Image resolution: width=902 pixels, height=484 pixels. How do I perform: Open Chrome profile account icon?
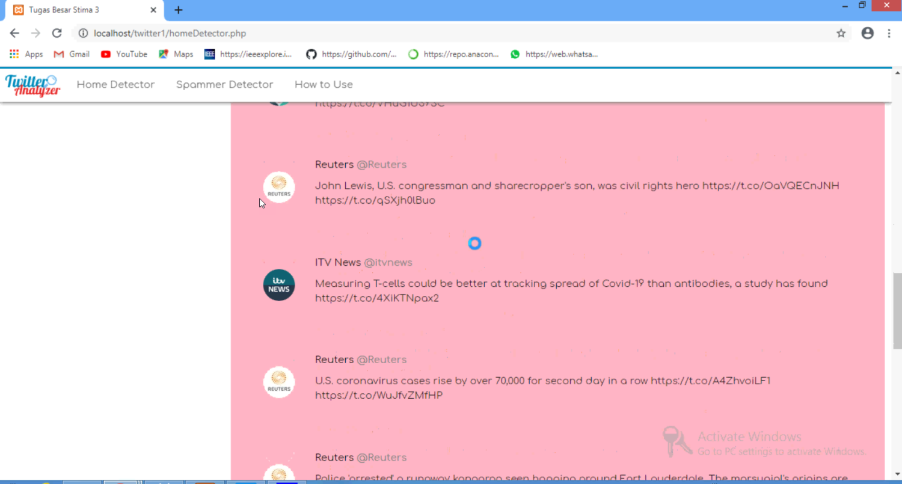[867, 34]
